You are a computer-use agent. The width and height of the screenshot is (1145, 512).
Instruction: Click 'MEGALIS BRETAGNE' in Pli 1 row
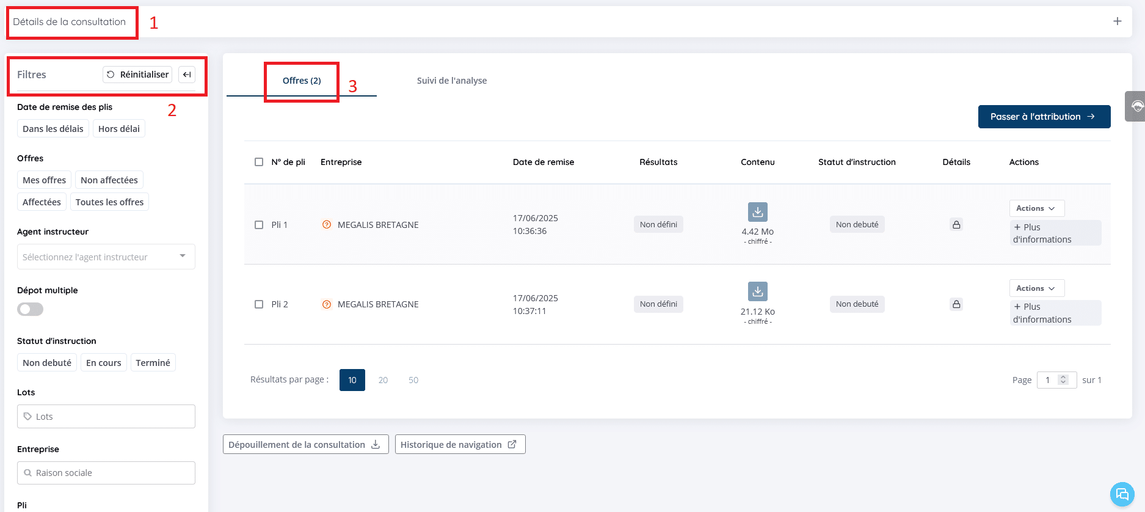click(378, 225)
